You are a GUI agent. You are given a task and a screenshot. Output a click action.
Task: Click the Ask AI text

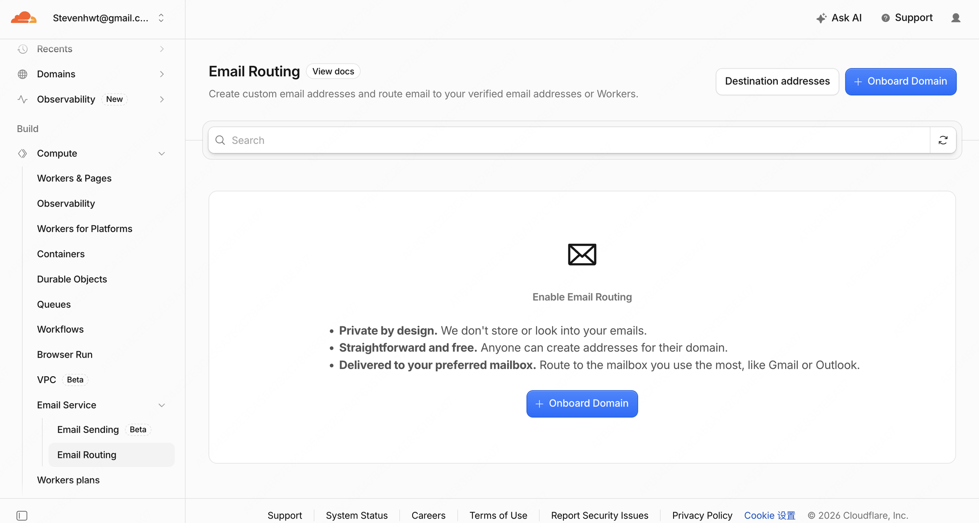click(846, 18)
